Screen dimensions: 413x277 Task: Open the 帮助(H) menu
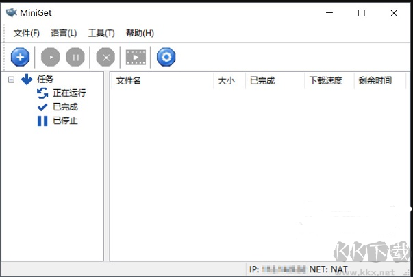(140, 33)
